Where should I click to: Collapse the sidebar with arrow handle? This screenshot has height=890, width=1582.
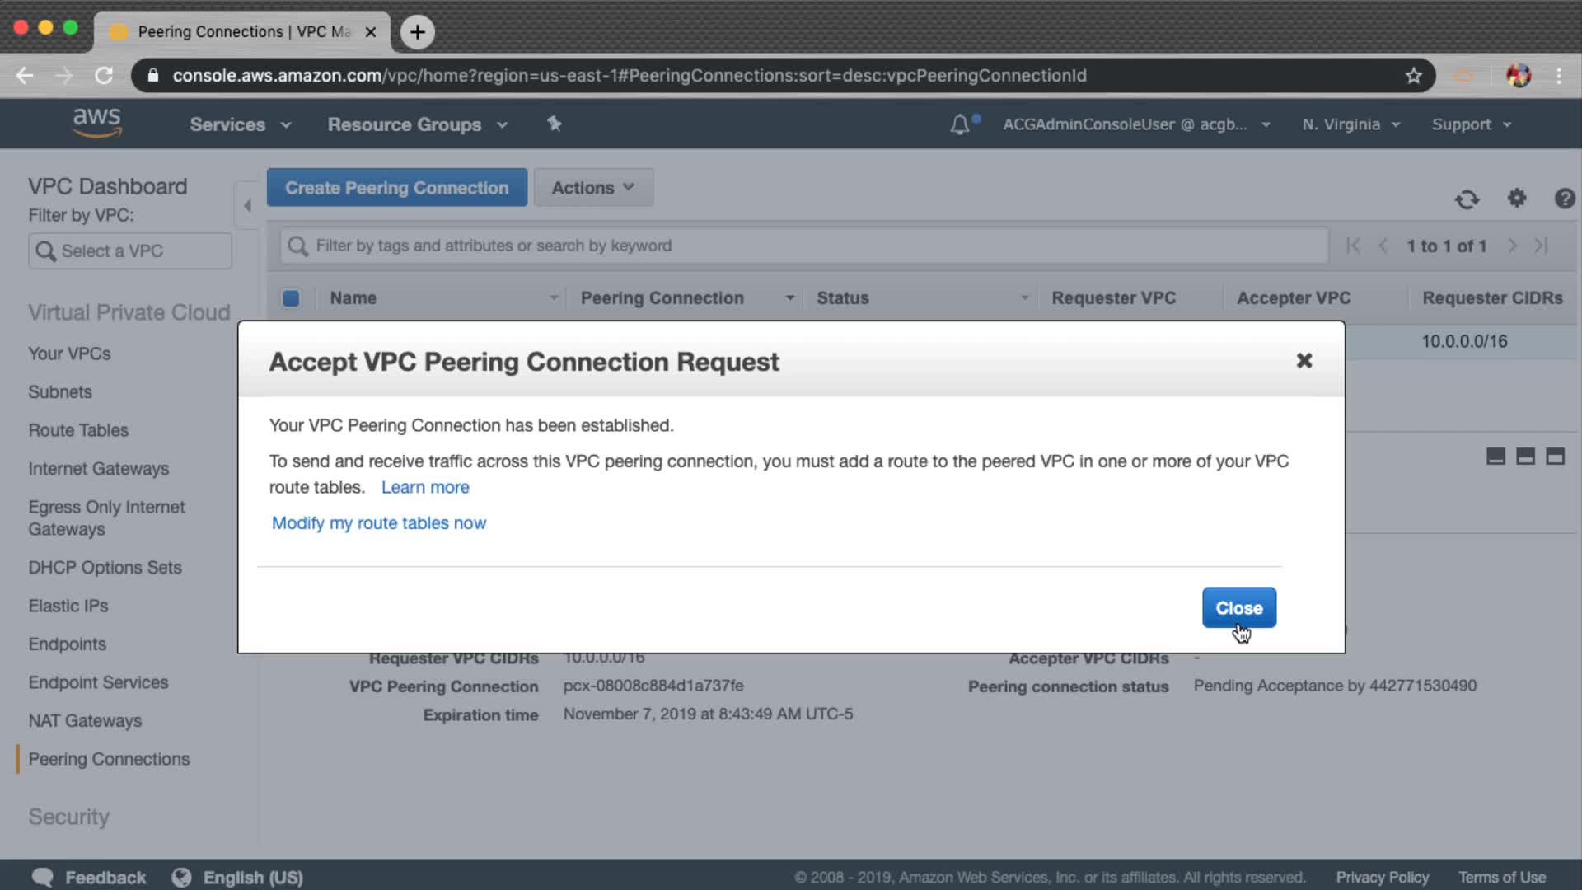coord(247,205)
